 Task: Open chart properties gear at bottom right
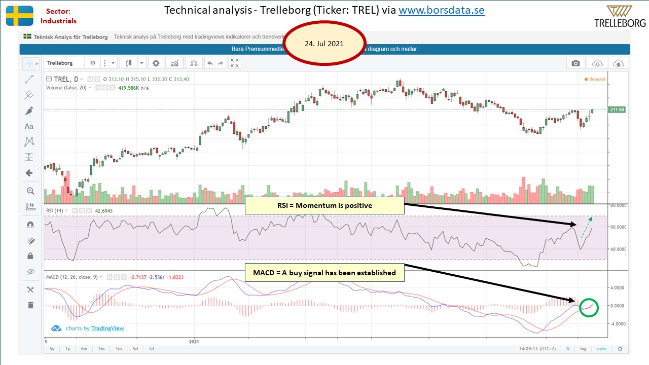click(620, 349)
